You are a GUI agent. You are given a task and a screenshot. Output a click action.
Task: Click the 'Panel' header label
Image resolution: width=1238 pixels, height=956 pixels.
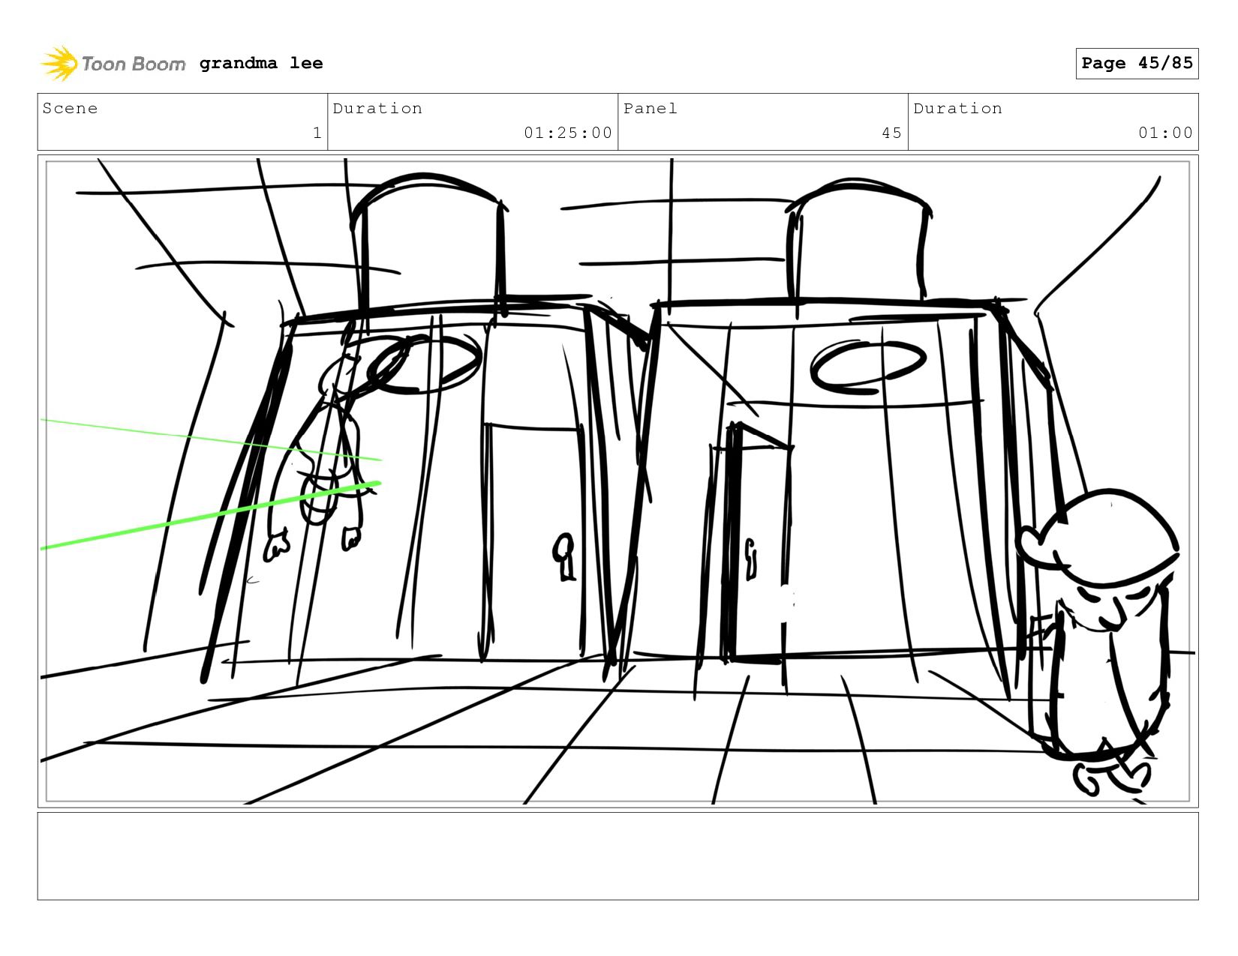pos(651,109)
